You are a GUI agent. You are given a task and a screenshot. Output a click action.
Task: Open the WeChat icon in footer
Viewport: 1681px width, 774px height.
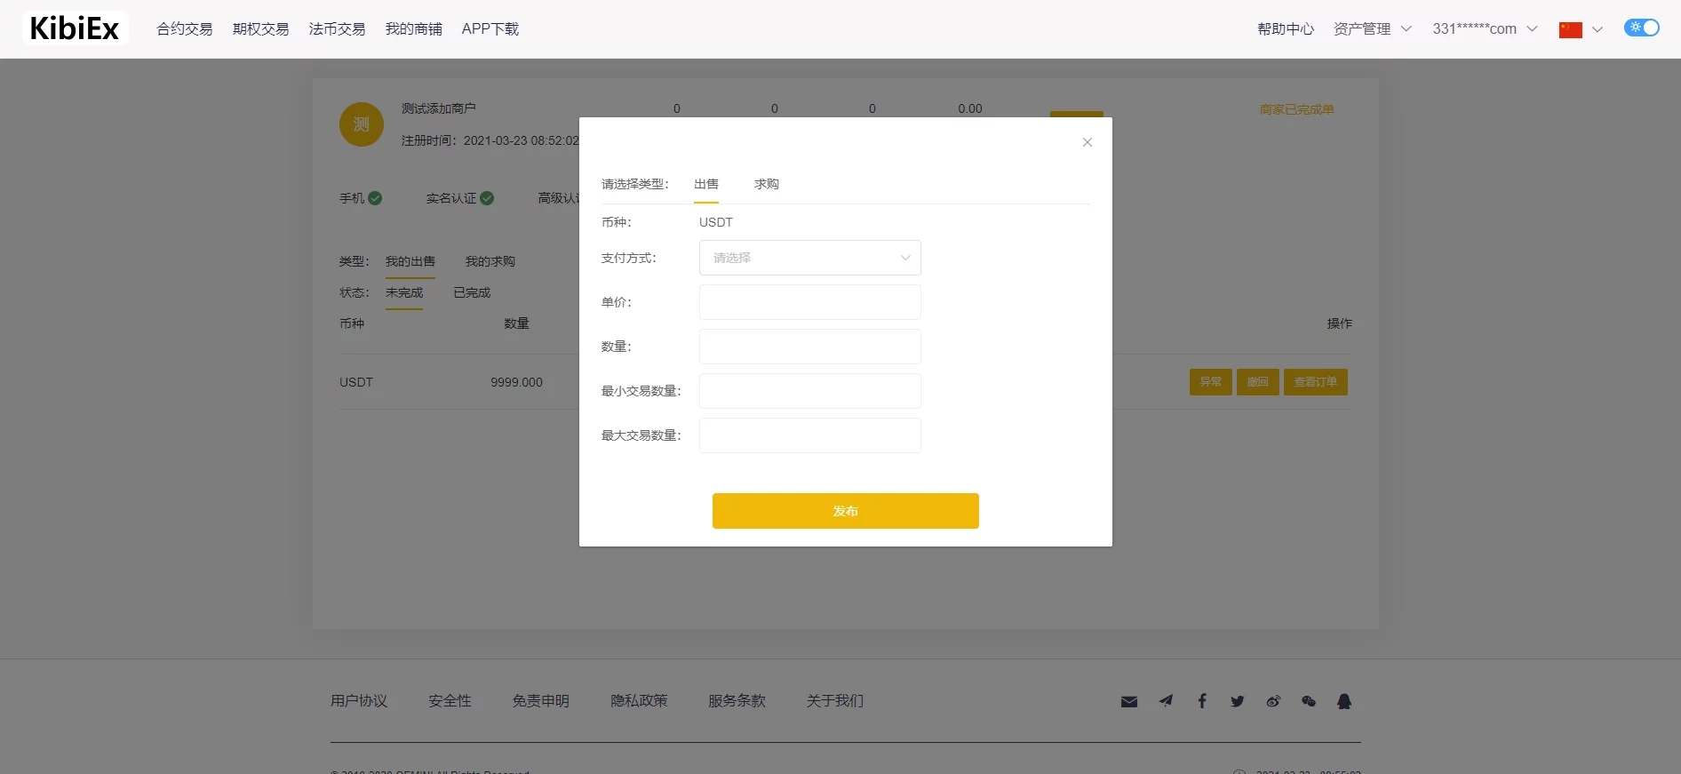1309,701
